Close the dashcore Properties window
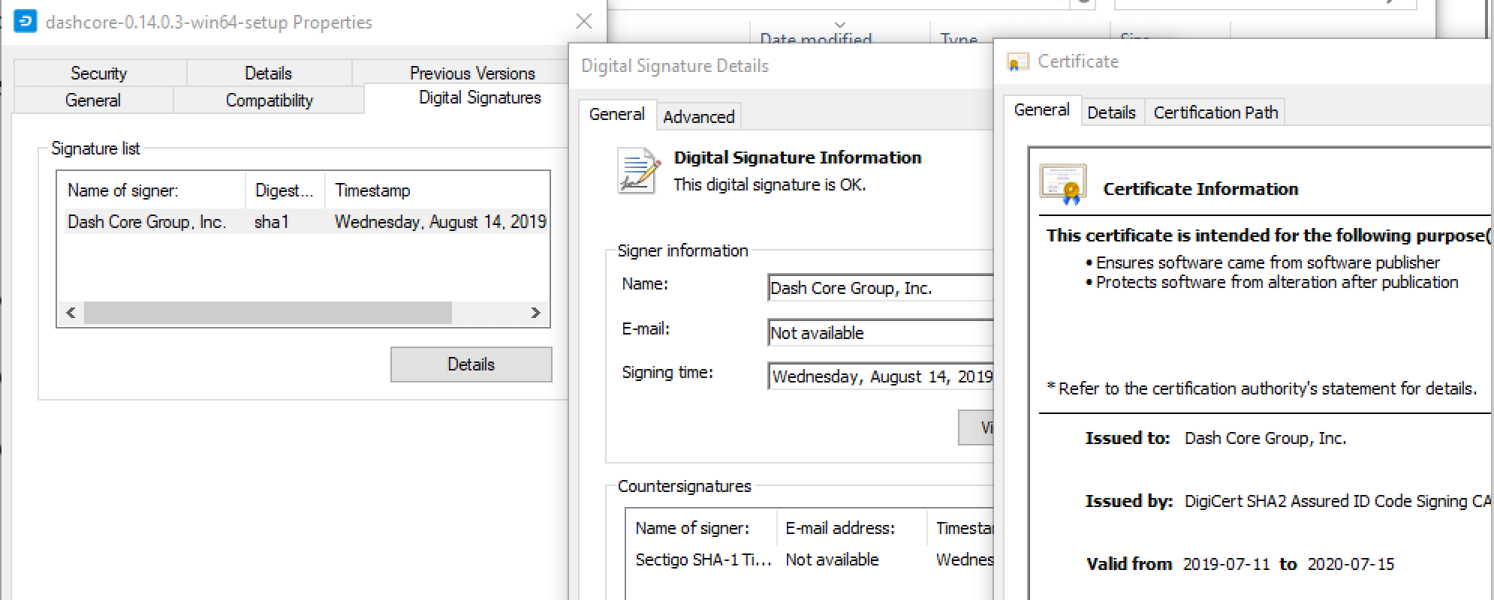The image size is (1494, 600). [x=584, y=22]
